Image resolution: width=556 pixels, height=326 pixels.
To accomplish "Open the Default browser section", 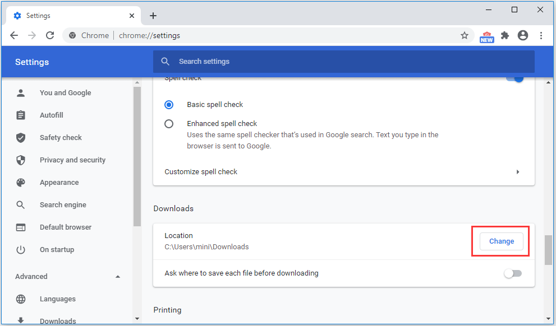I will pyautogui.click(x=67, y=227).
